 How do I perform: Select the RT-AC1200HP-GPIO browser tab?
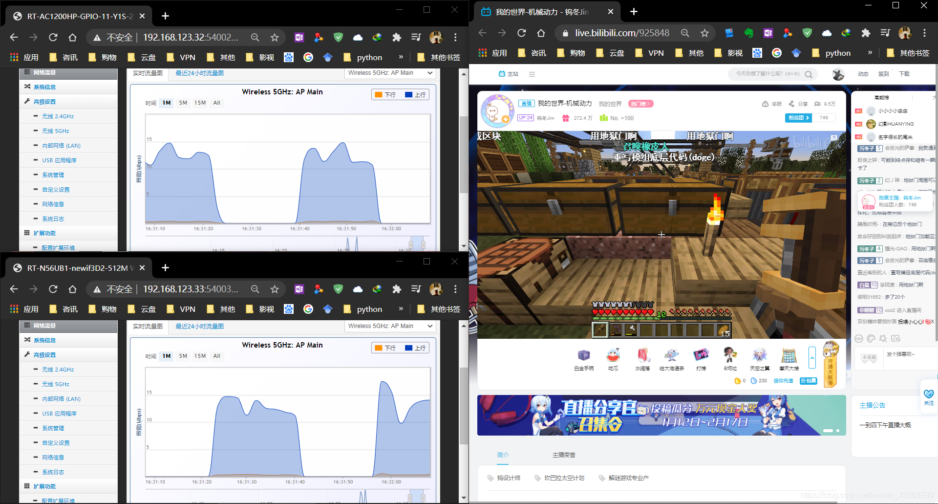[79, 16]
